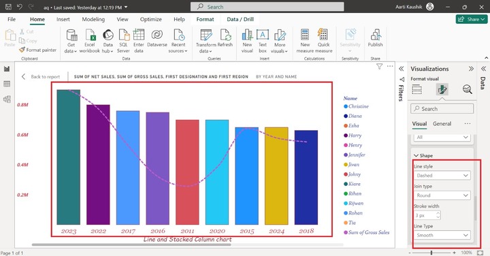Select the Format visual paintbrush icon
490x256 pixels.
coord(442,89)
